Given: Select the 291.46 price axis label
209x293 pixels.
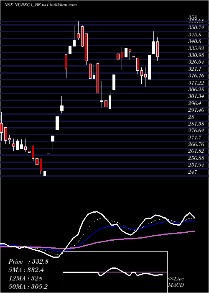Looking at the screenshot, I should [196, 110].
